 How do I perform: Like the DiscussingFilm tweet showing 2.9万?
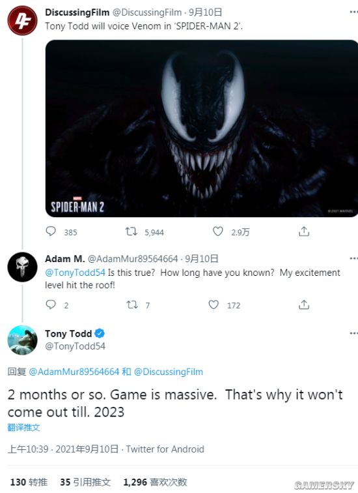point(218,232)
